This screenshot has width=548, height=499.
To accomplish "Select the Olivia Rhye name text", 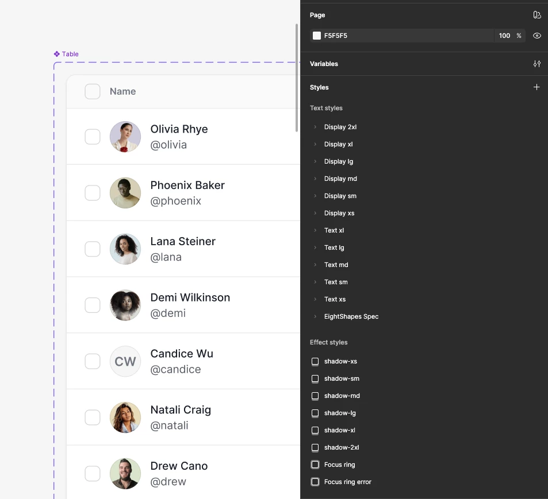I will point(179,129).
